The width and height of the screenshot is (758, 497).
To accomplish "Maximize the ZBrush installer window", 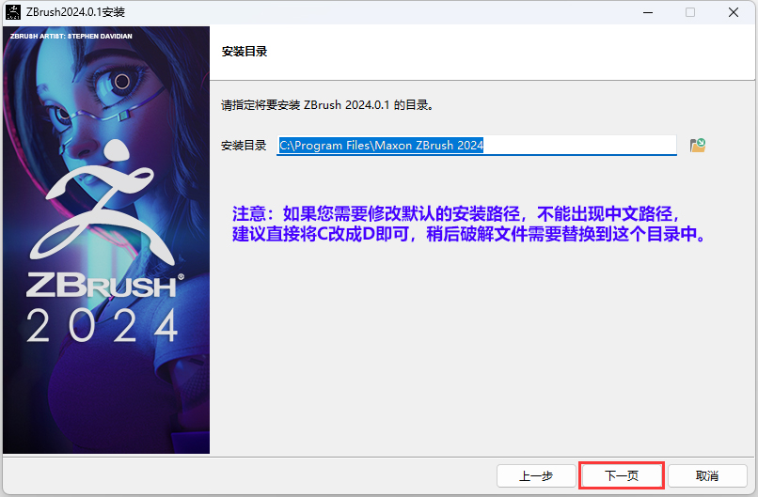I will (690, 12).
